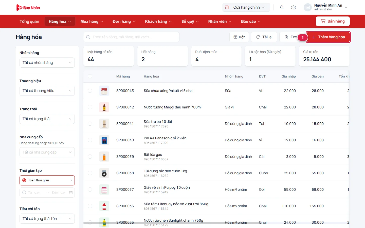
Task: Tick the checkbox for SP000038
Action: (x=90, y=173)
